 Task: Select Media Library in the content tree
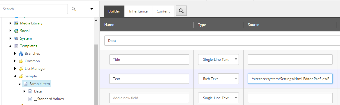coord(31,23)
